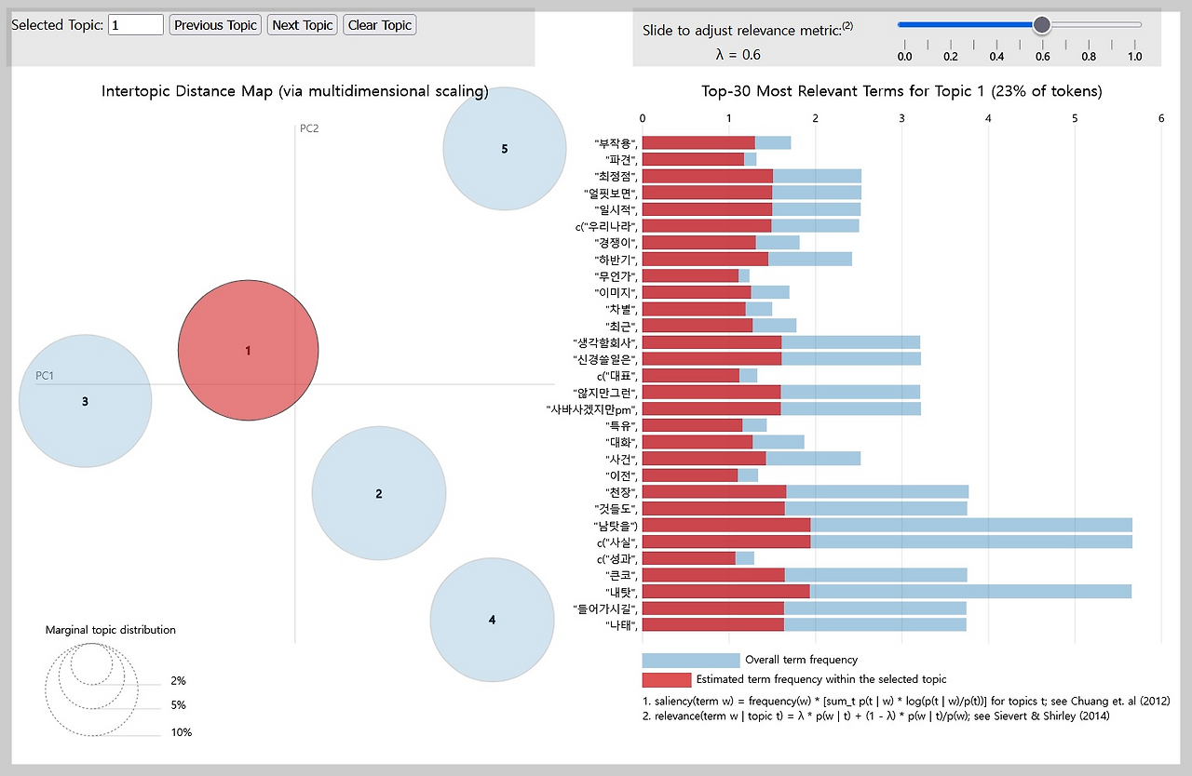Screen dimensions: 1192x776
Task: Click the bar for term "천장"
Action: 806,491
